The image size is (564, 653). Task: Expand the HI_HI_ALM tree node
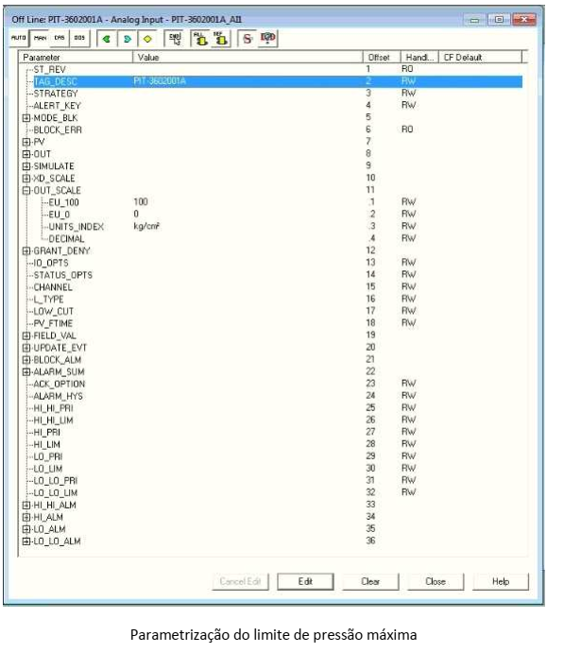[26, 506]
